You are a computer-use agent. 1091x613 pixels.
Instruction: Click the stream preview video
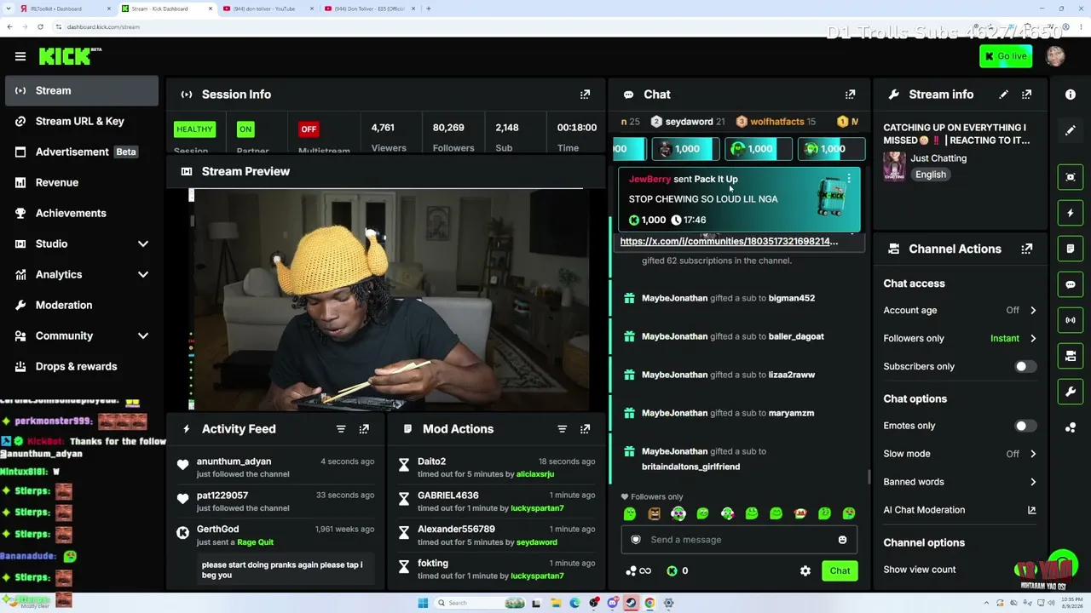(x=389, y=300)
